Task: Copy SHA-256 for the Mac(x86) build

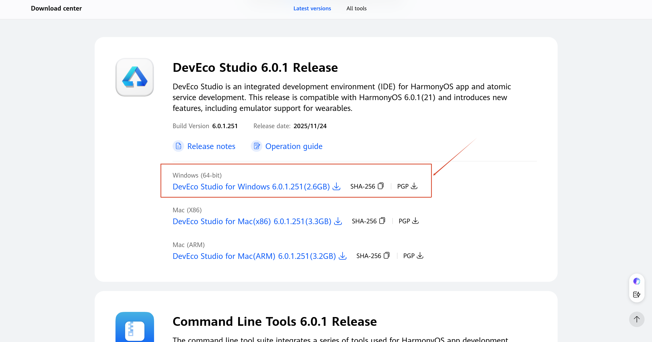Action: coord(382,221)
